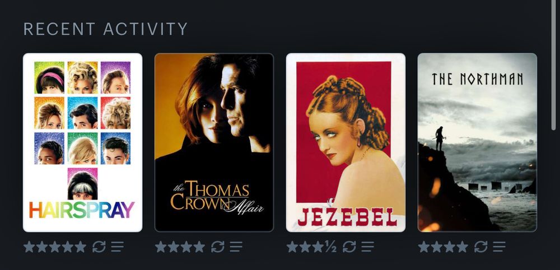Click rewatch icon under Thomas Crown Affair
The width and height of the screenshot is (560, 270).
pyautogui.click(x=217, y=247)
